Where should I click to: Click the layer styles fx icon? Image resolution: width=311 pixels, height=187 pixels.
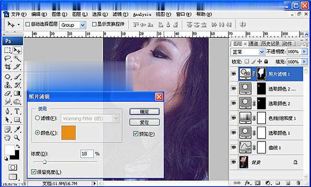click(247, 183)
